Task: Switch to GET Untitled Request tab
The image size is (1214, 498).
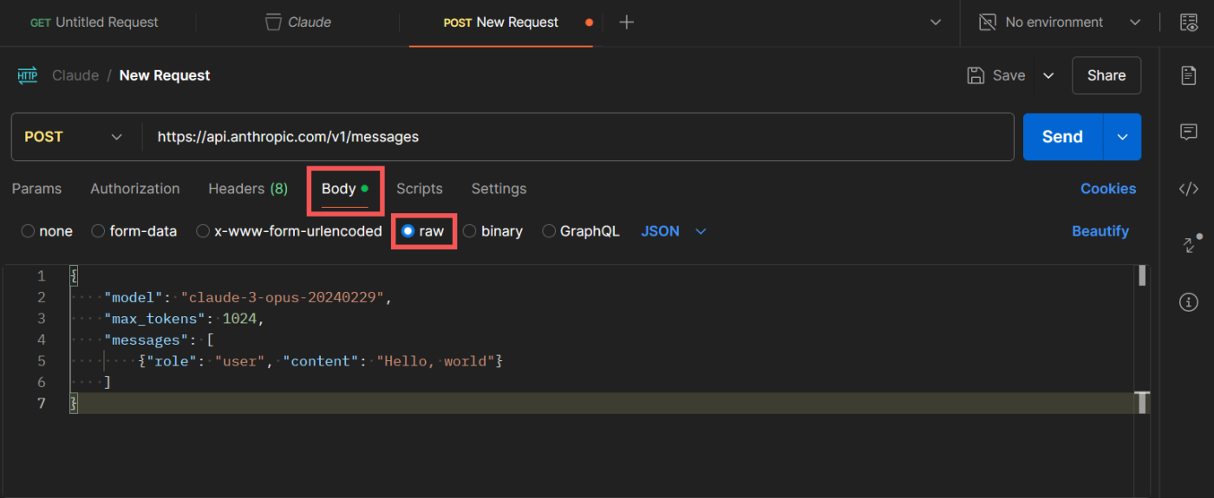Action: click(95, 23)
